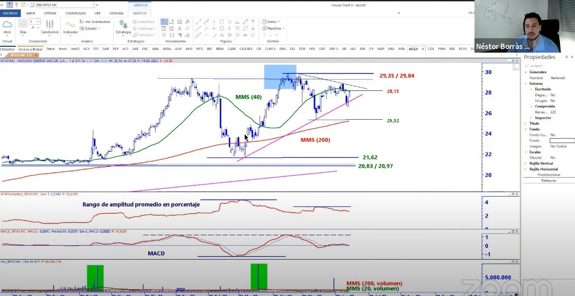Expand the Rejilla Vertical section
Screen dimensions: 575x296
525,163
